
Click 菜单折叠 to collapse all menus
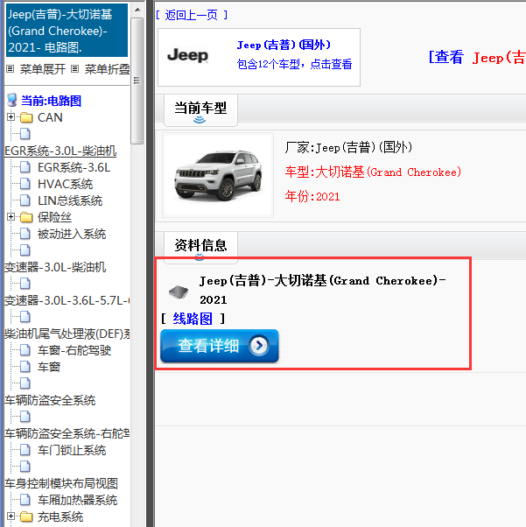(x=108, y=69)
